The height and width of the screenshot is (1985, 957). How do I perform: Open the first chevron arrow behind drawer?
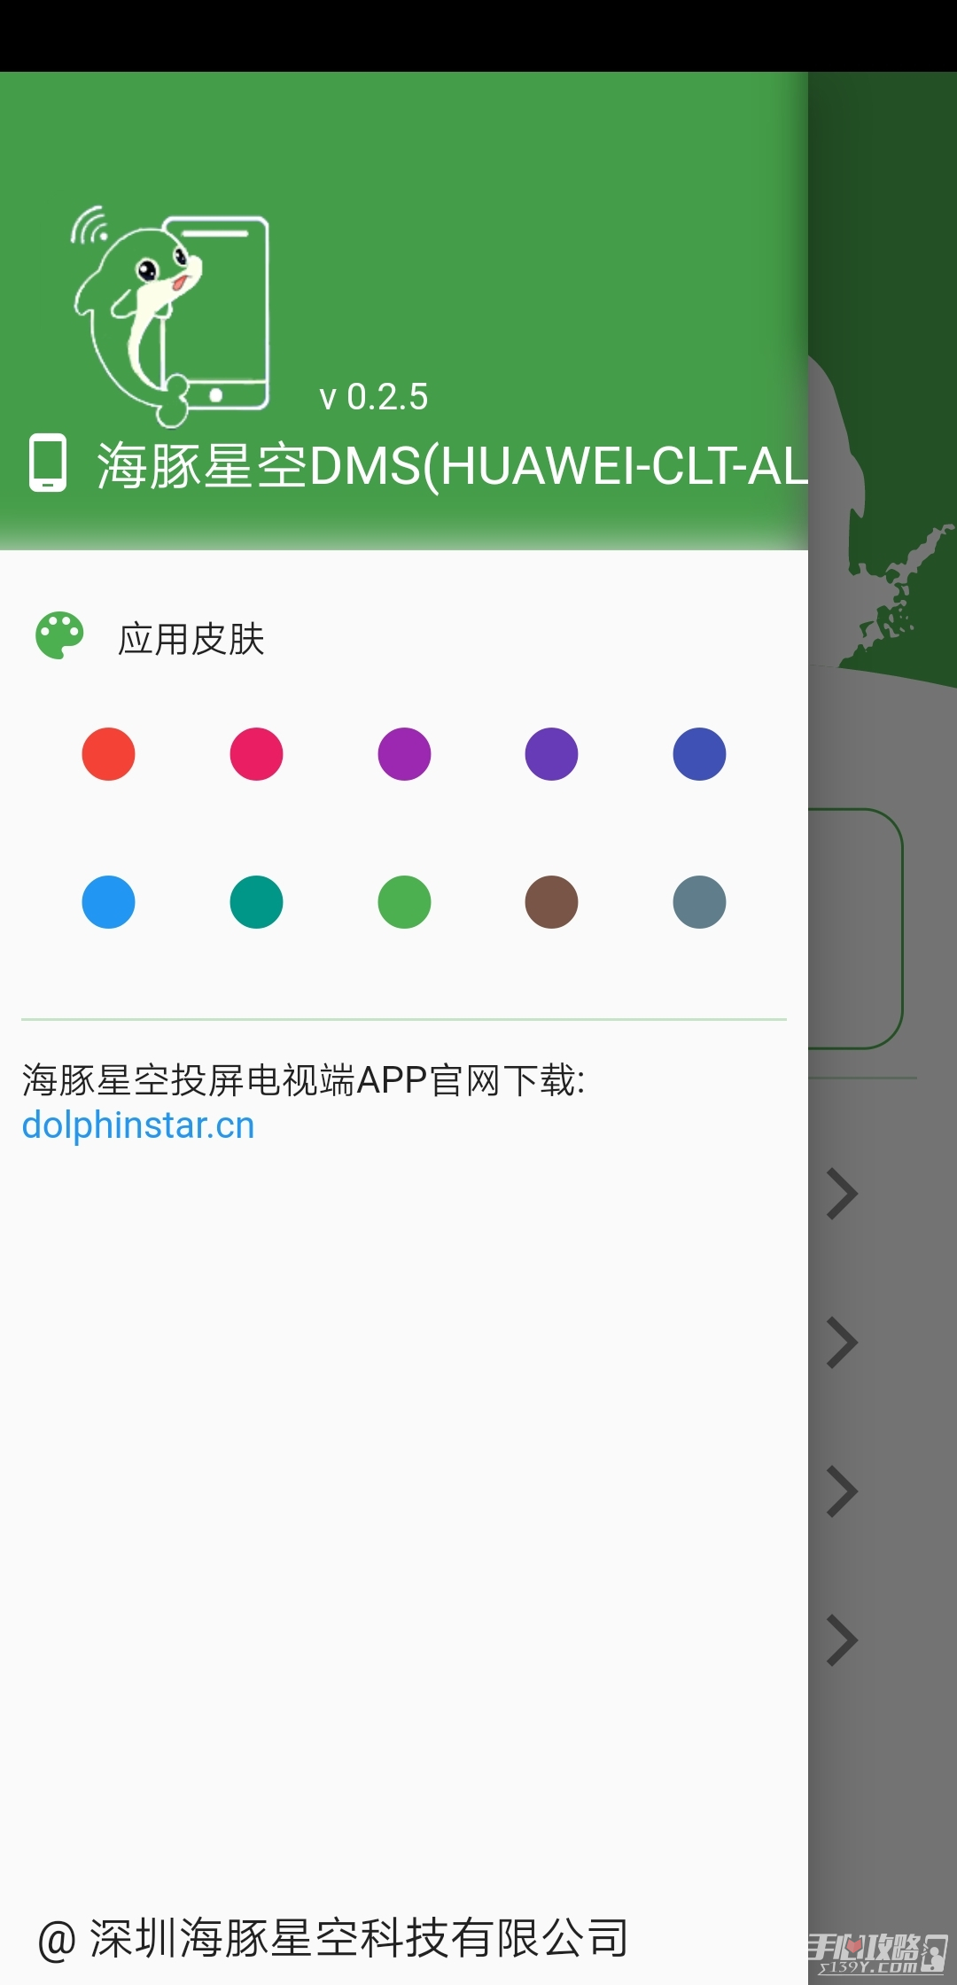pos(842,1194)
